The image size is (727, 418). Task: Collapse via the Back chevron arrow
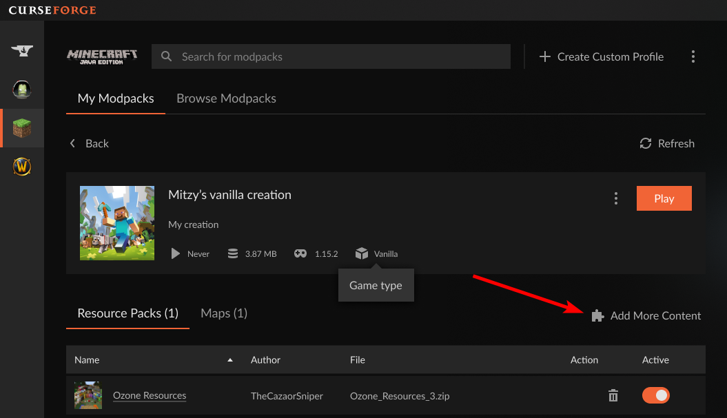72,143
